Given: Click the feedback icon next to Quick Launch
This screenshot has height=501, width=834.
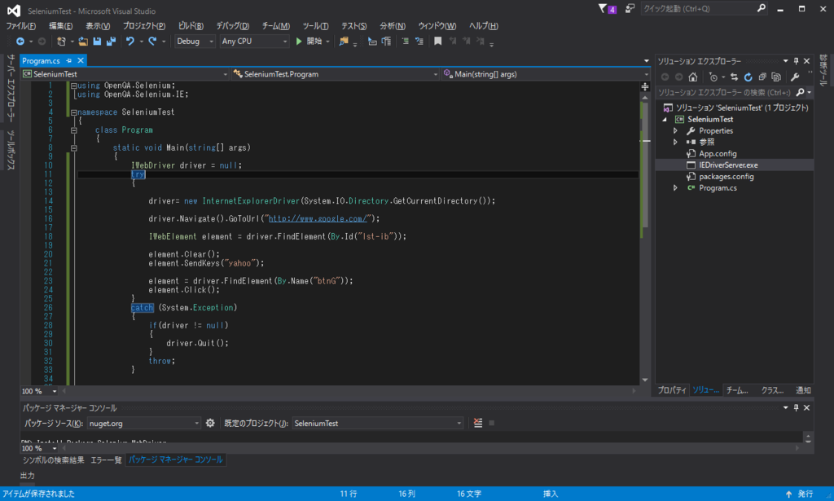Looking at the screenshot, I should click(630, 8).
